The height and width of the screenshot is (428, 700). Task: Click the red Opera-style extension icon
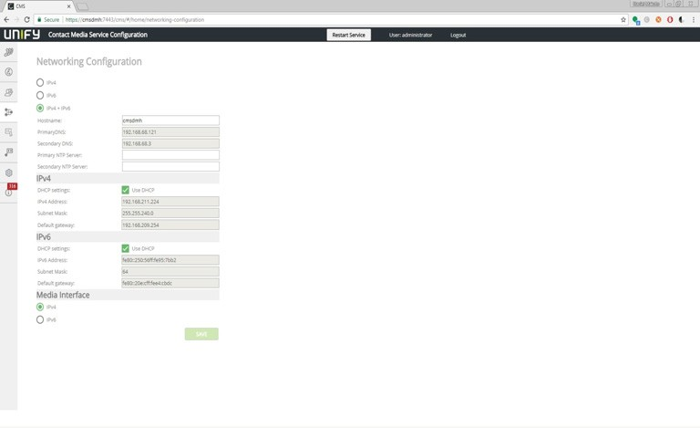(670, 20)
